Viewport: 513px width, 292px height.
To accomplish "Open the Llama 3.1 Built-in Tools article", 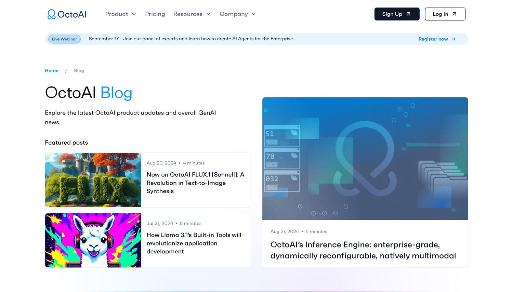I will (x=194, y=243).
